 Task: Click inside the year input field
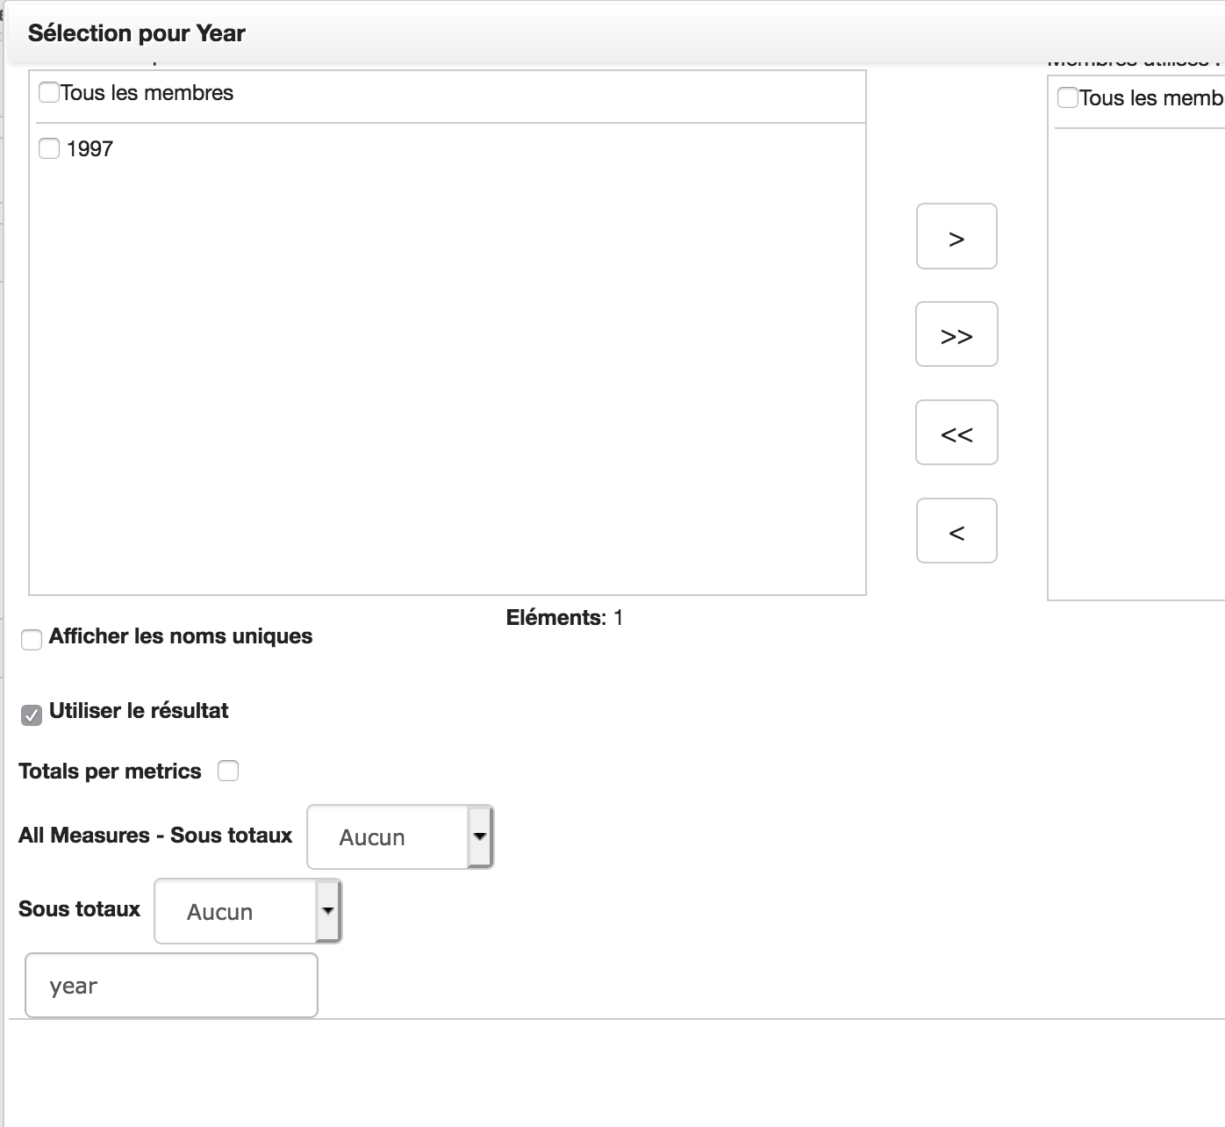pyautogui.click(x=171, y=985)
